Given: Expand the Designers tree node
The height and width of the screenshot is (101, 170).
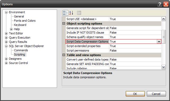Looking at the screenshot, I should [6, 59].
